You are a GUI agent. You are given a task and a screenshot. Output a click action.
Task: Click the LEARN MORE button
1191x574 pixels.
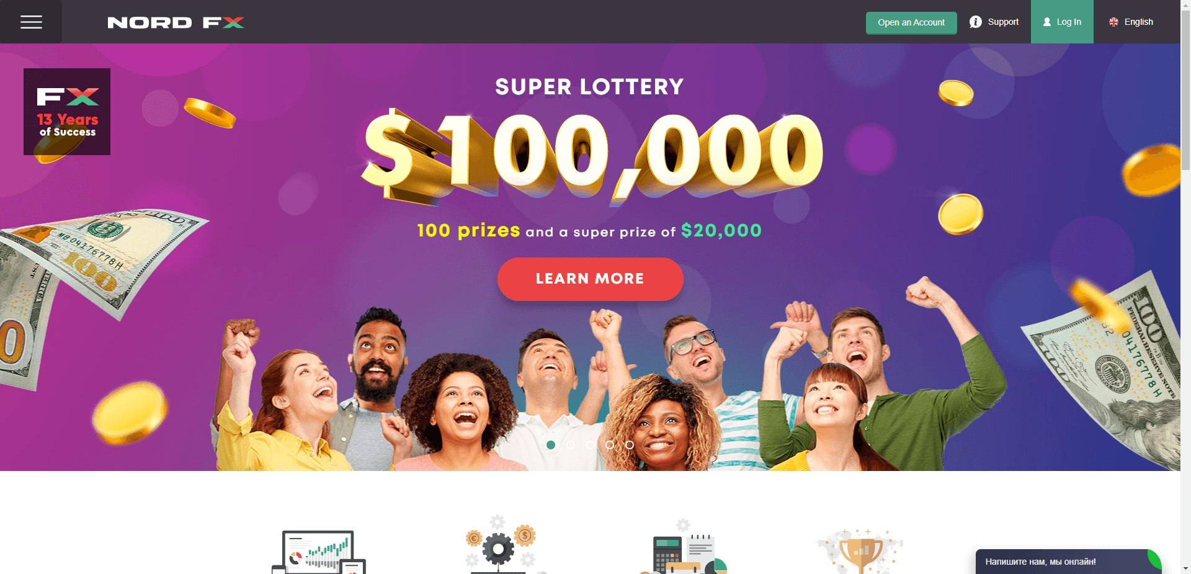point(590,279)
